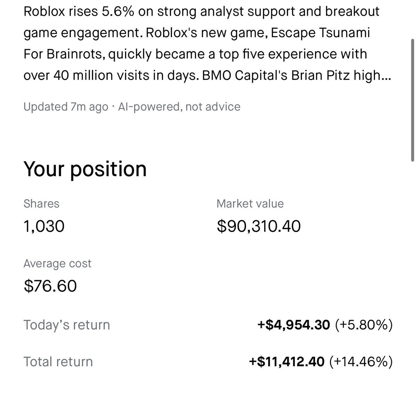417x417 pixels.
Task: Tap the 'Updated 7m ago' timestamp
Action: [66, 107]
